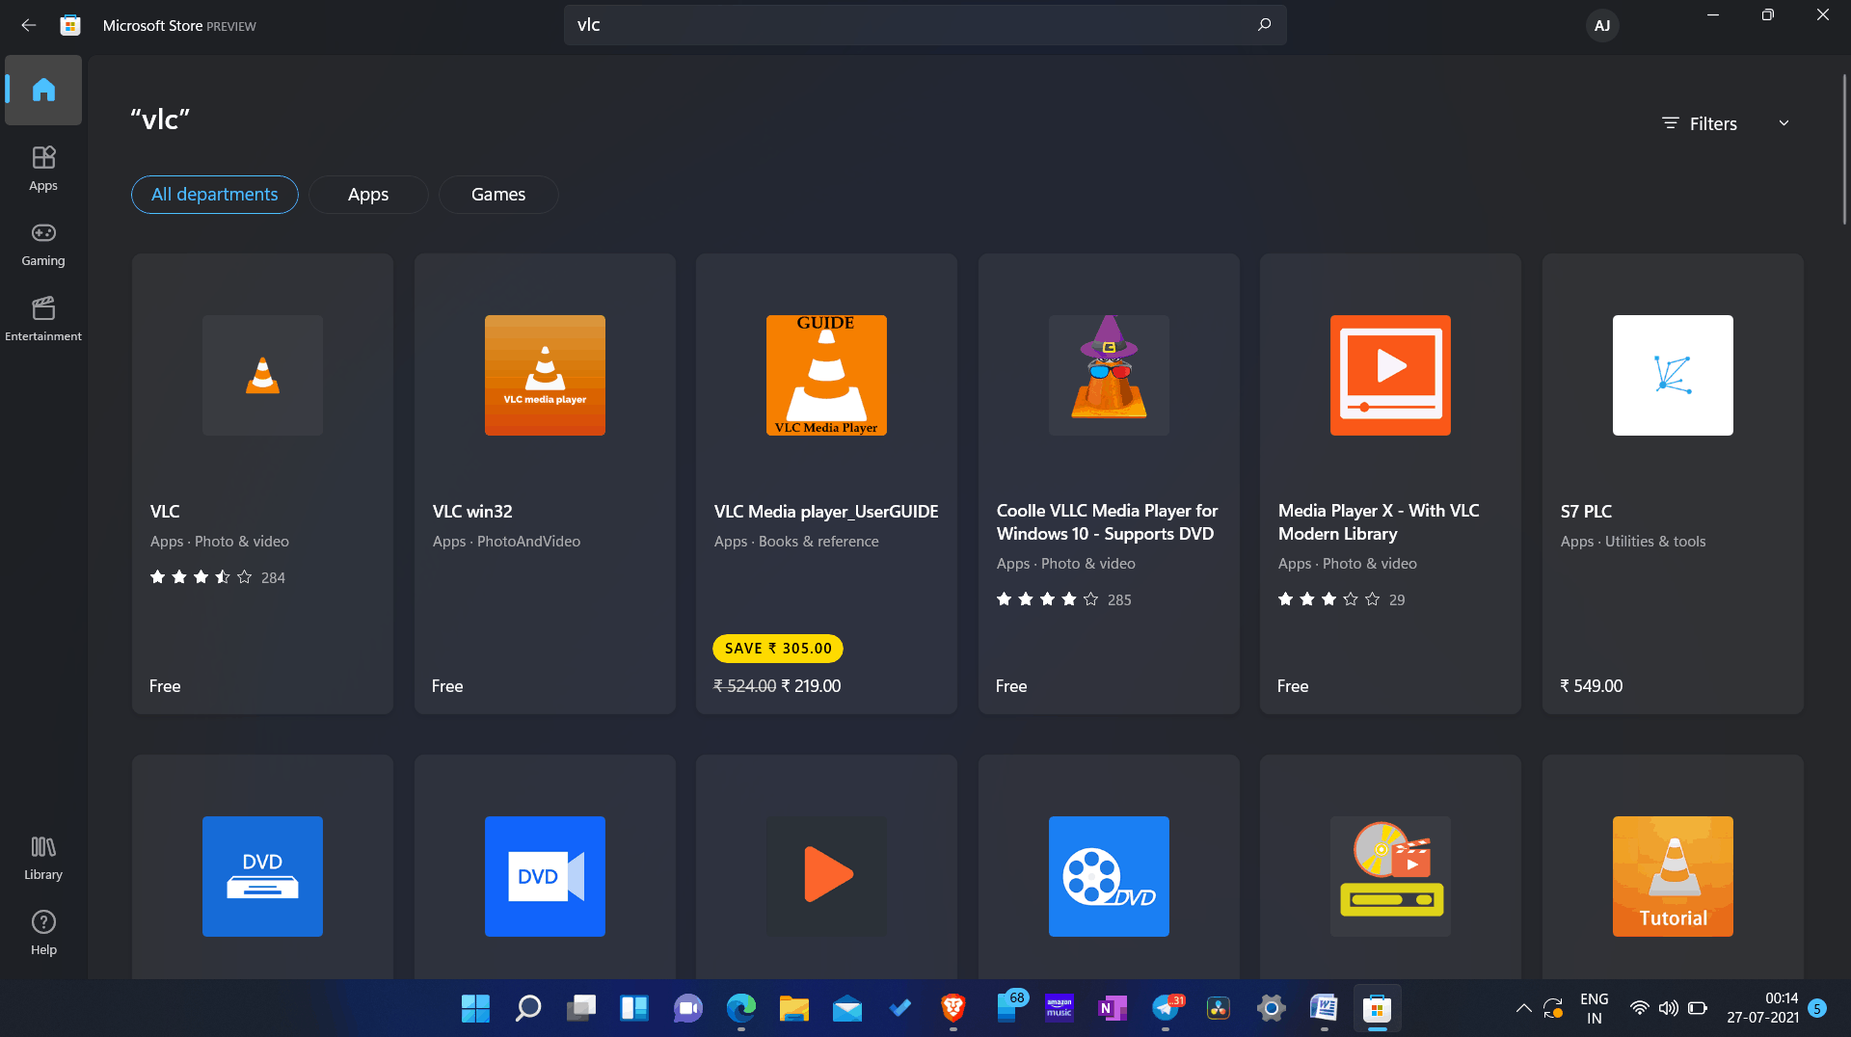Click the VLC app title text
The width and height of the screenshot is (1851, 1037).
click(165, 512)
